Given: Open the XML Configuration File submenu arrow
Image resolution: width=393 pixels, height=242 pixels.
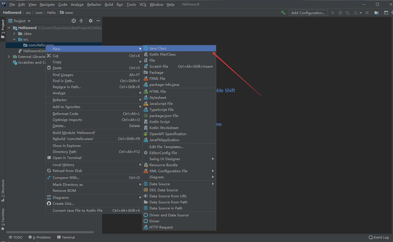Looking at the screenshot, I should click(213, 171).
